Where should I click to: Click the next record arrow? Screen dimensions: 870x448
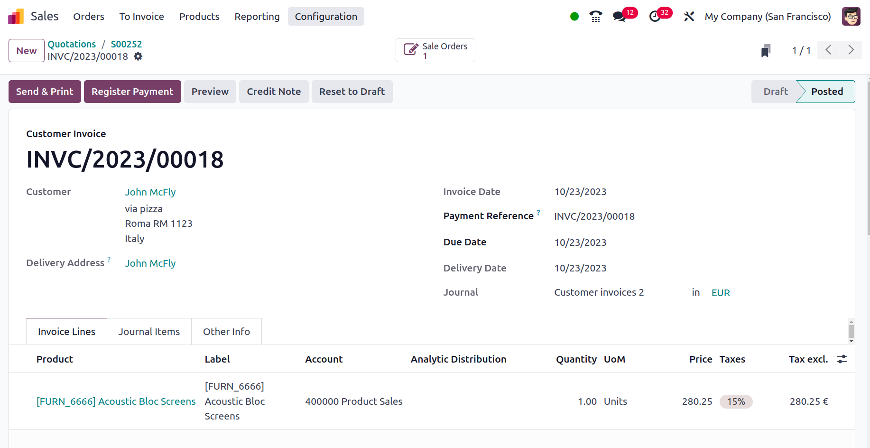851,50
